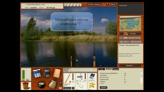Click the question mark help button
The height and width of the screenshot is (92, 164).
coord(107,4)
